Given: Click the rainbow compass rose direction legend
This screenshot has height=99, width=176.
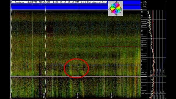Looking at the screenshot, I should [x=116, y=9].
